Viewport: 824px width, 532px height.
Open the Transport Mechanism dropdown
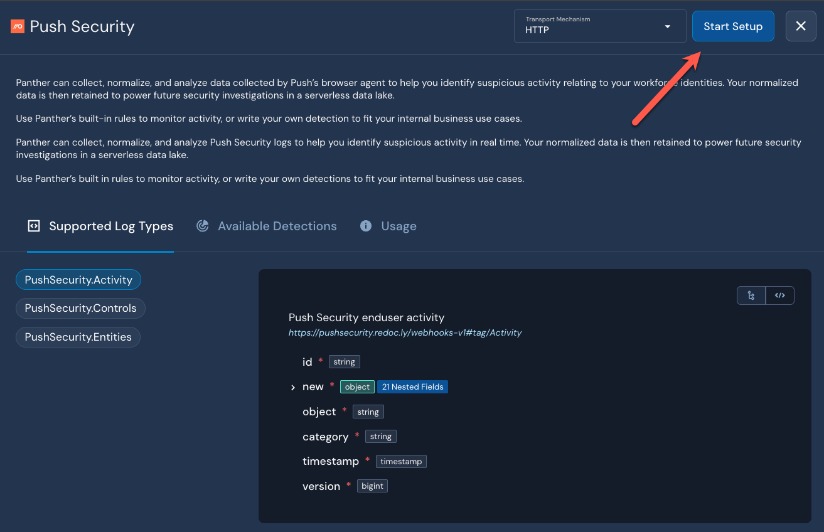pos(599,26)
